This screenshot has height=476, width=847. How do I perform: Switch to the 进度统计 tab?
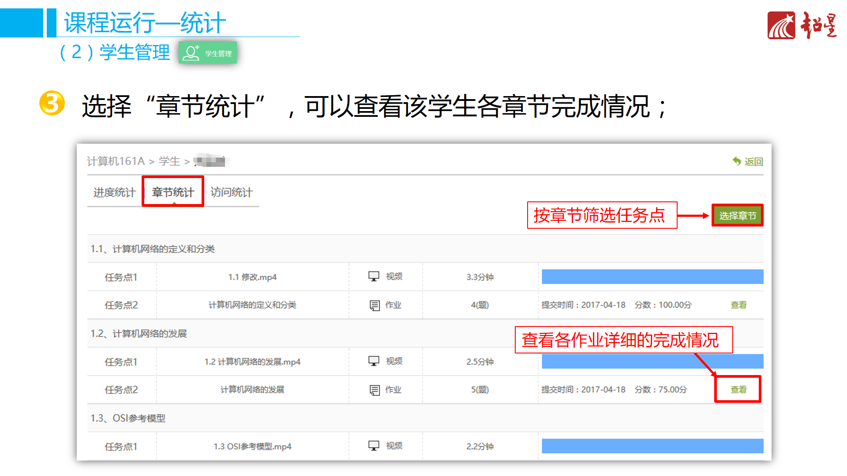point(114,192)
